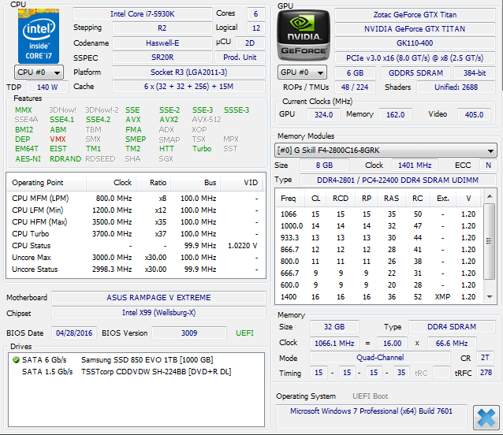Click the red VMX feature label
The image size is (503, 435).
tap(58, 139)
